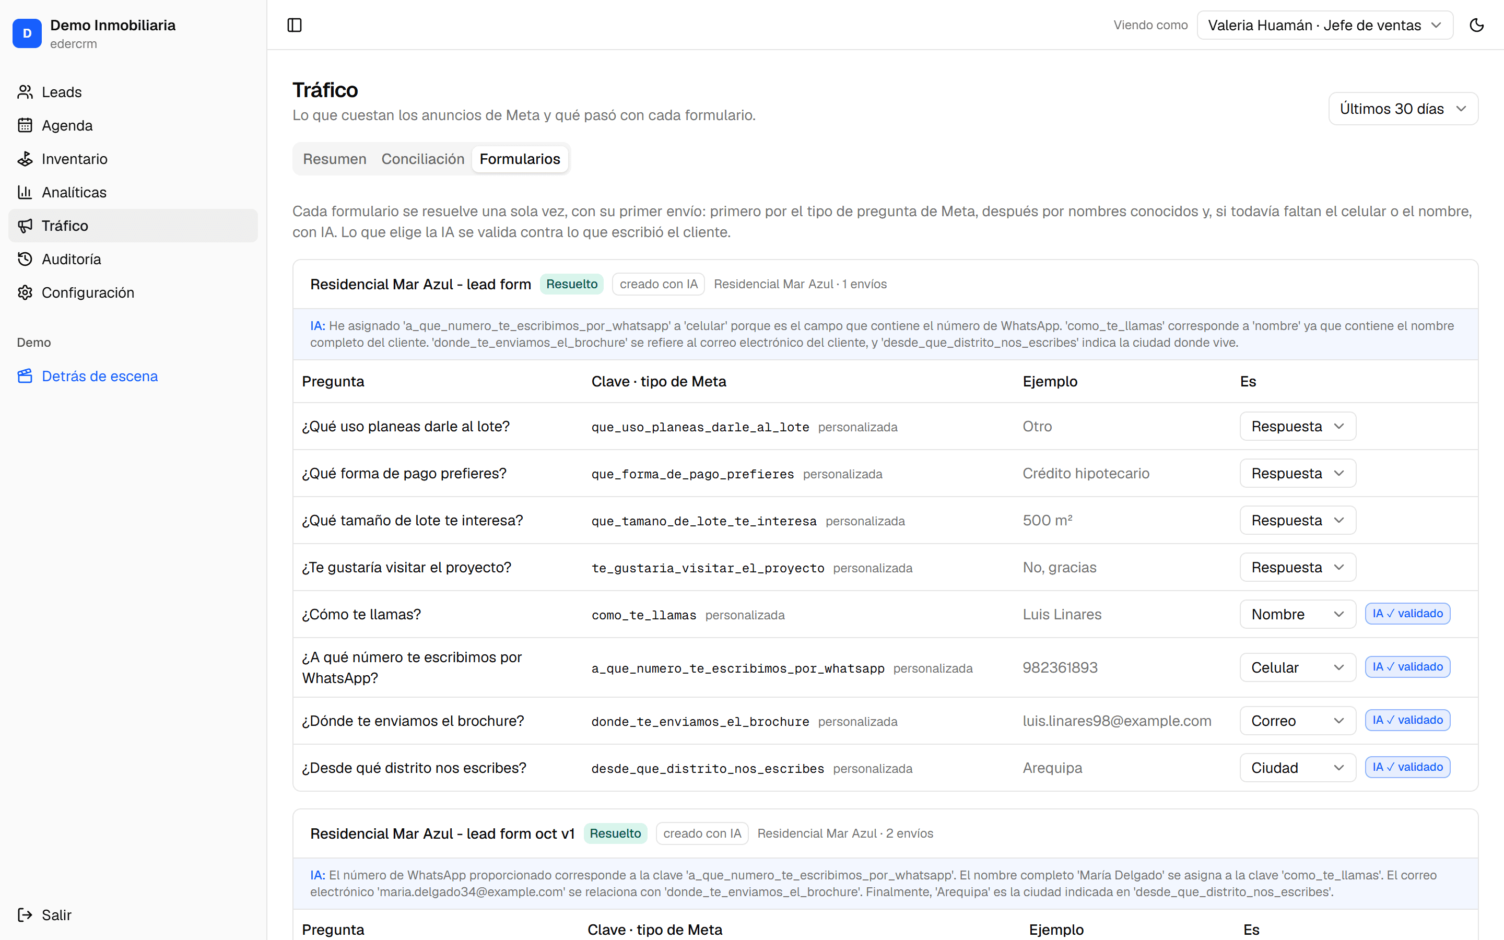1504x940 pixels.
Task: Open Es dropdown for ¿Qué uso planeas darle al lote?
Action: [1297, 427]
